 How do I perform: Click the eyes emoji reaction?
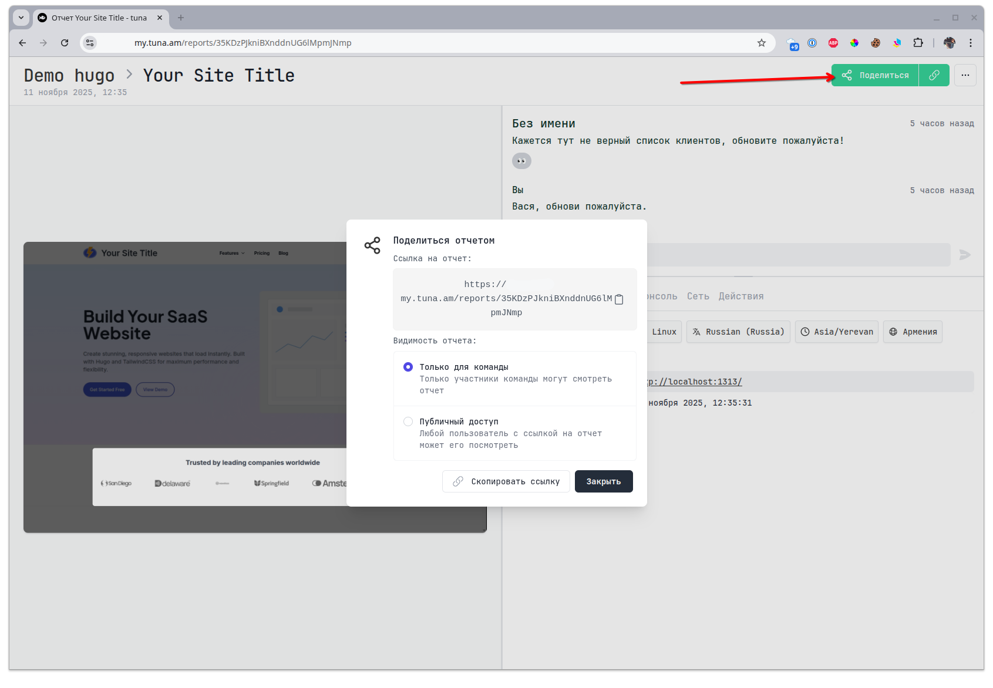[x=521, y=161]
